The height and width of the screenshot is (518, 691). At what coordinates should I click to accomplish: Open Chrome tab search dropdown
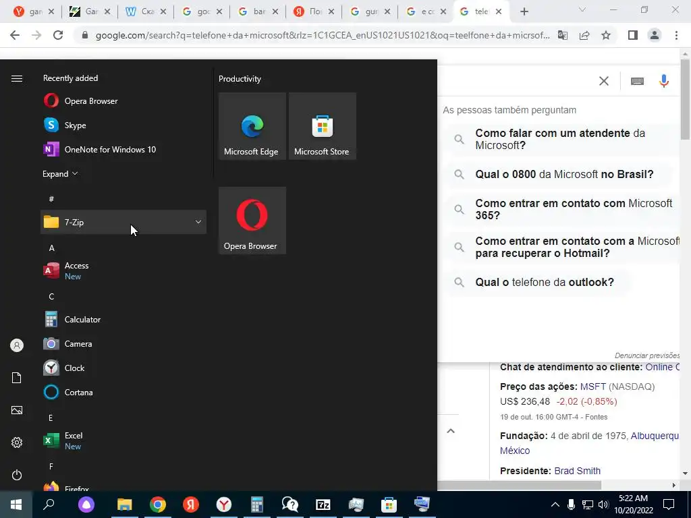tap(582, 9)
